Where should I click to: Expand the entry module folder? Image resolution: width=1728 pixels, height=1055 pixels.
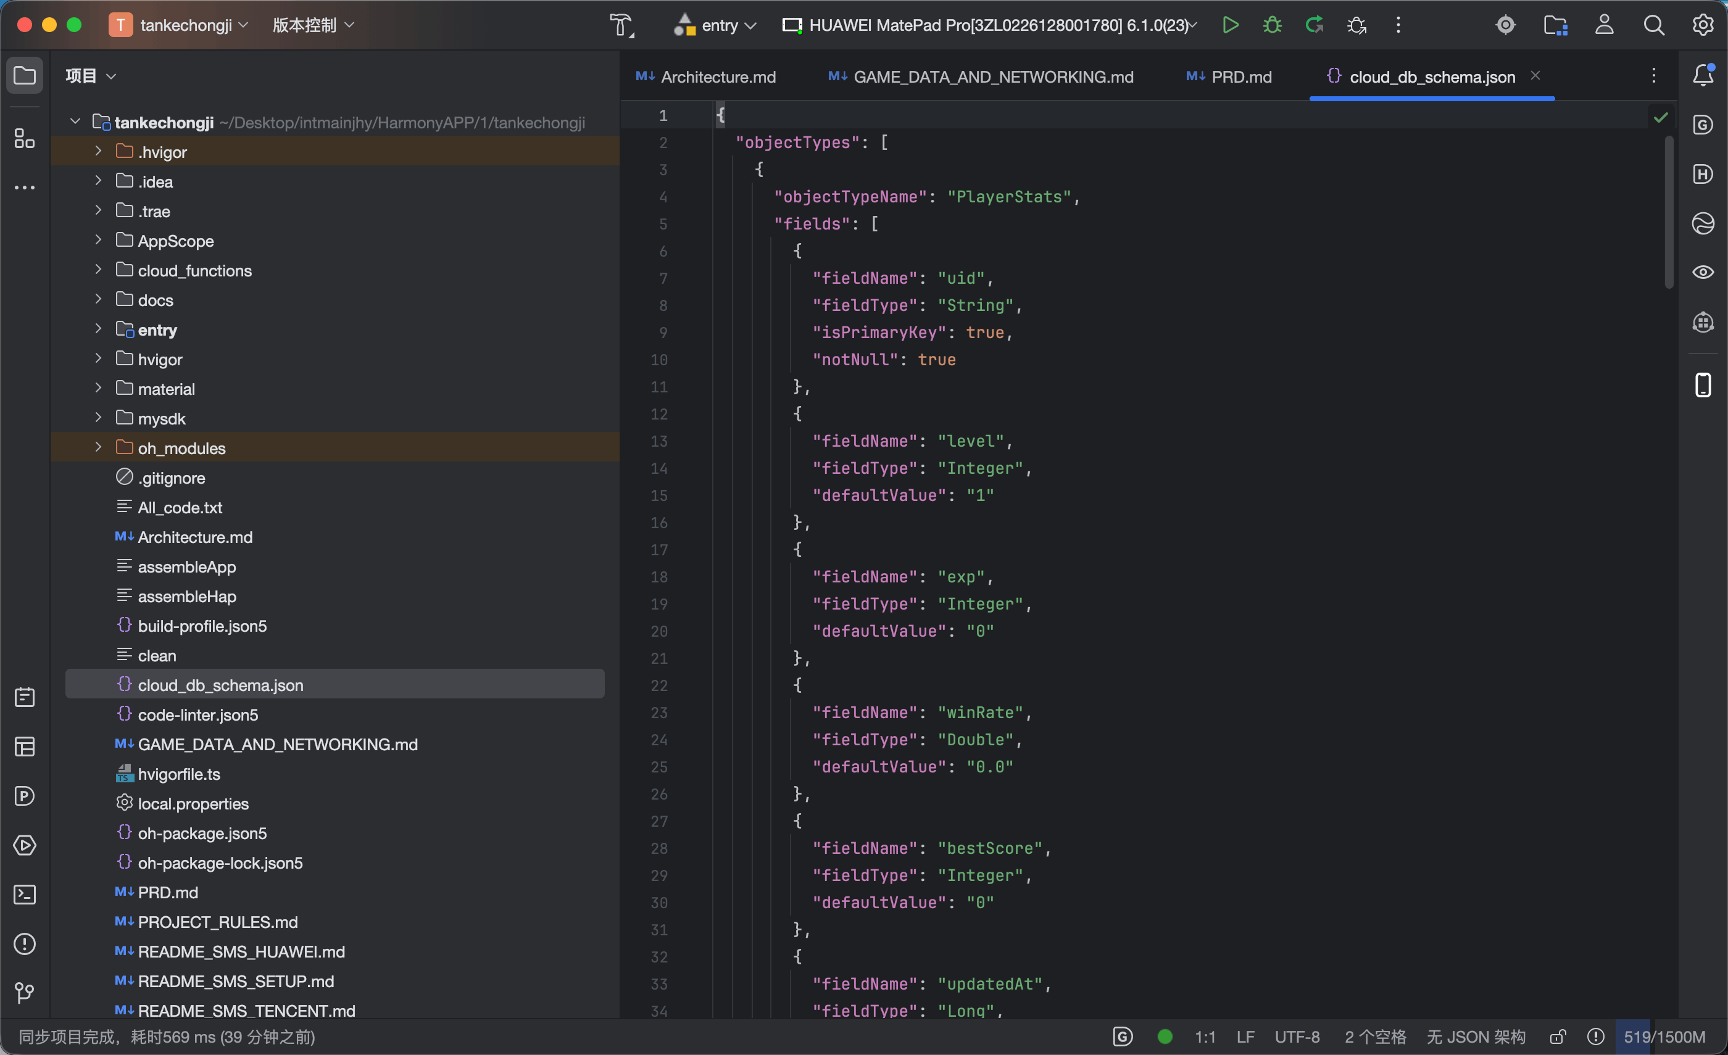tap(98, 329)
